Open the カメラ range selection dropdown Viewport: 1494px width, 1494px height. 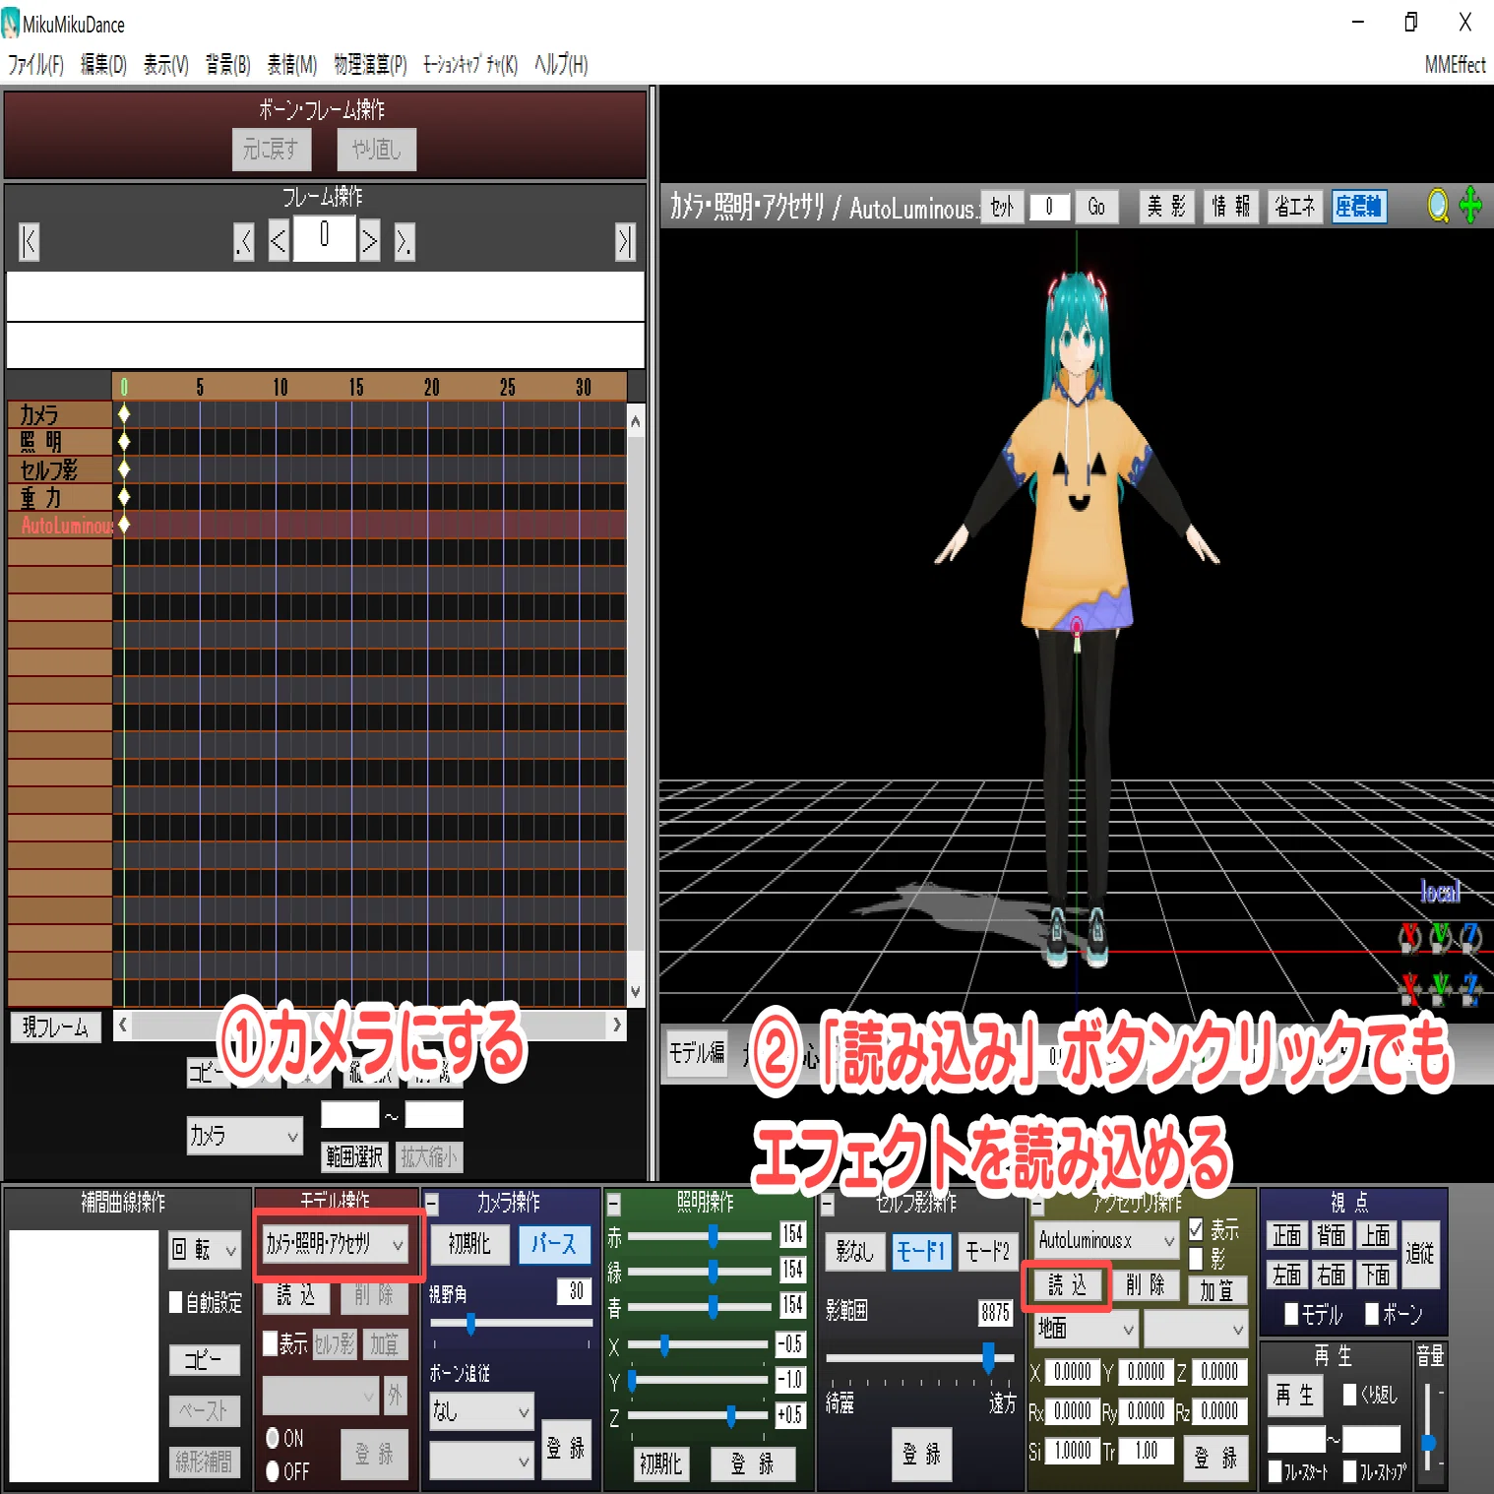244,1136
